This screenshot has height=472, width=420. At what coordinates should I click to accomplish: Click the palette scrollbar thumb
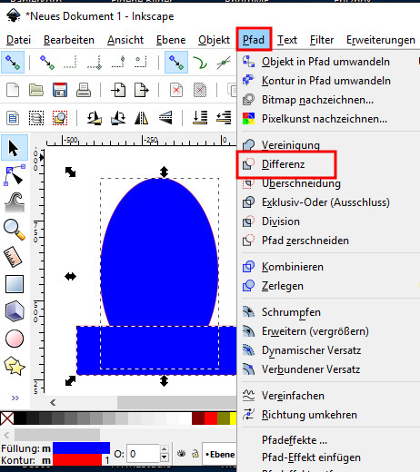click(x=57, y=435)
